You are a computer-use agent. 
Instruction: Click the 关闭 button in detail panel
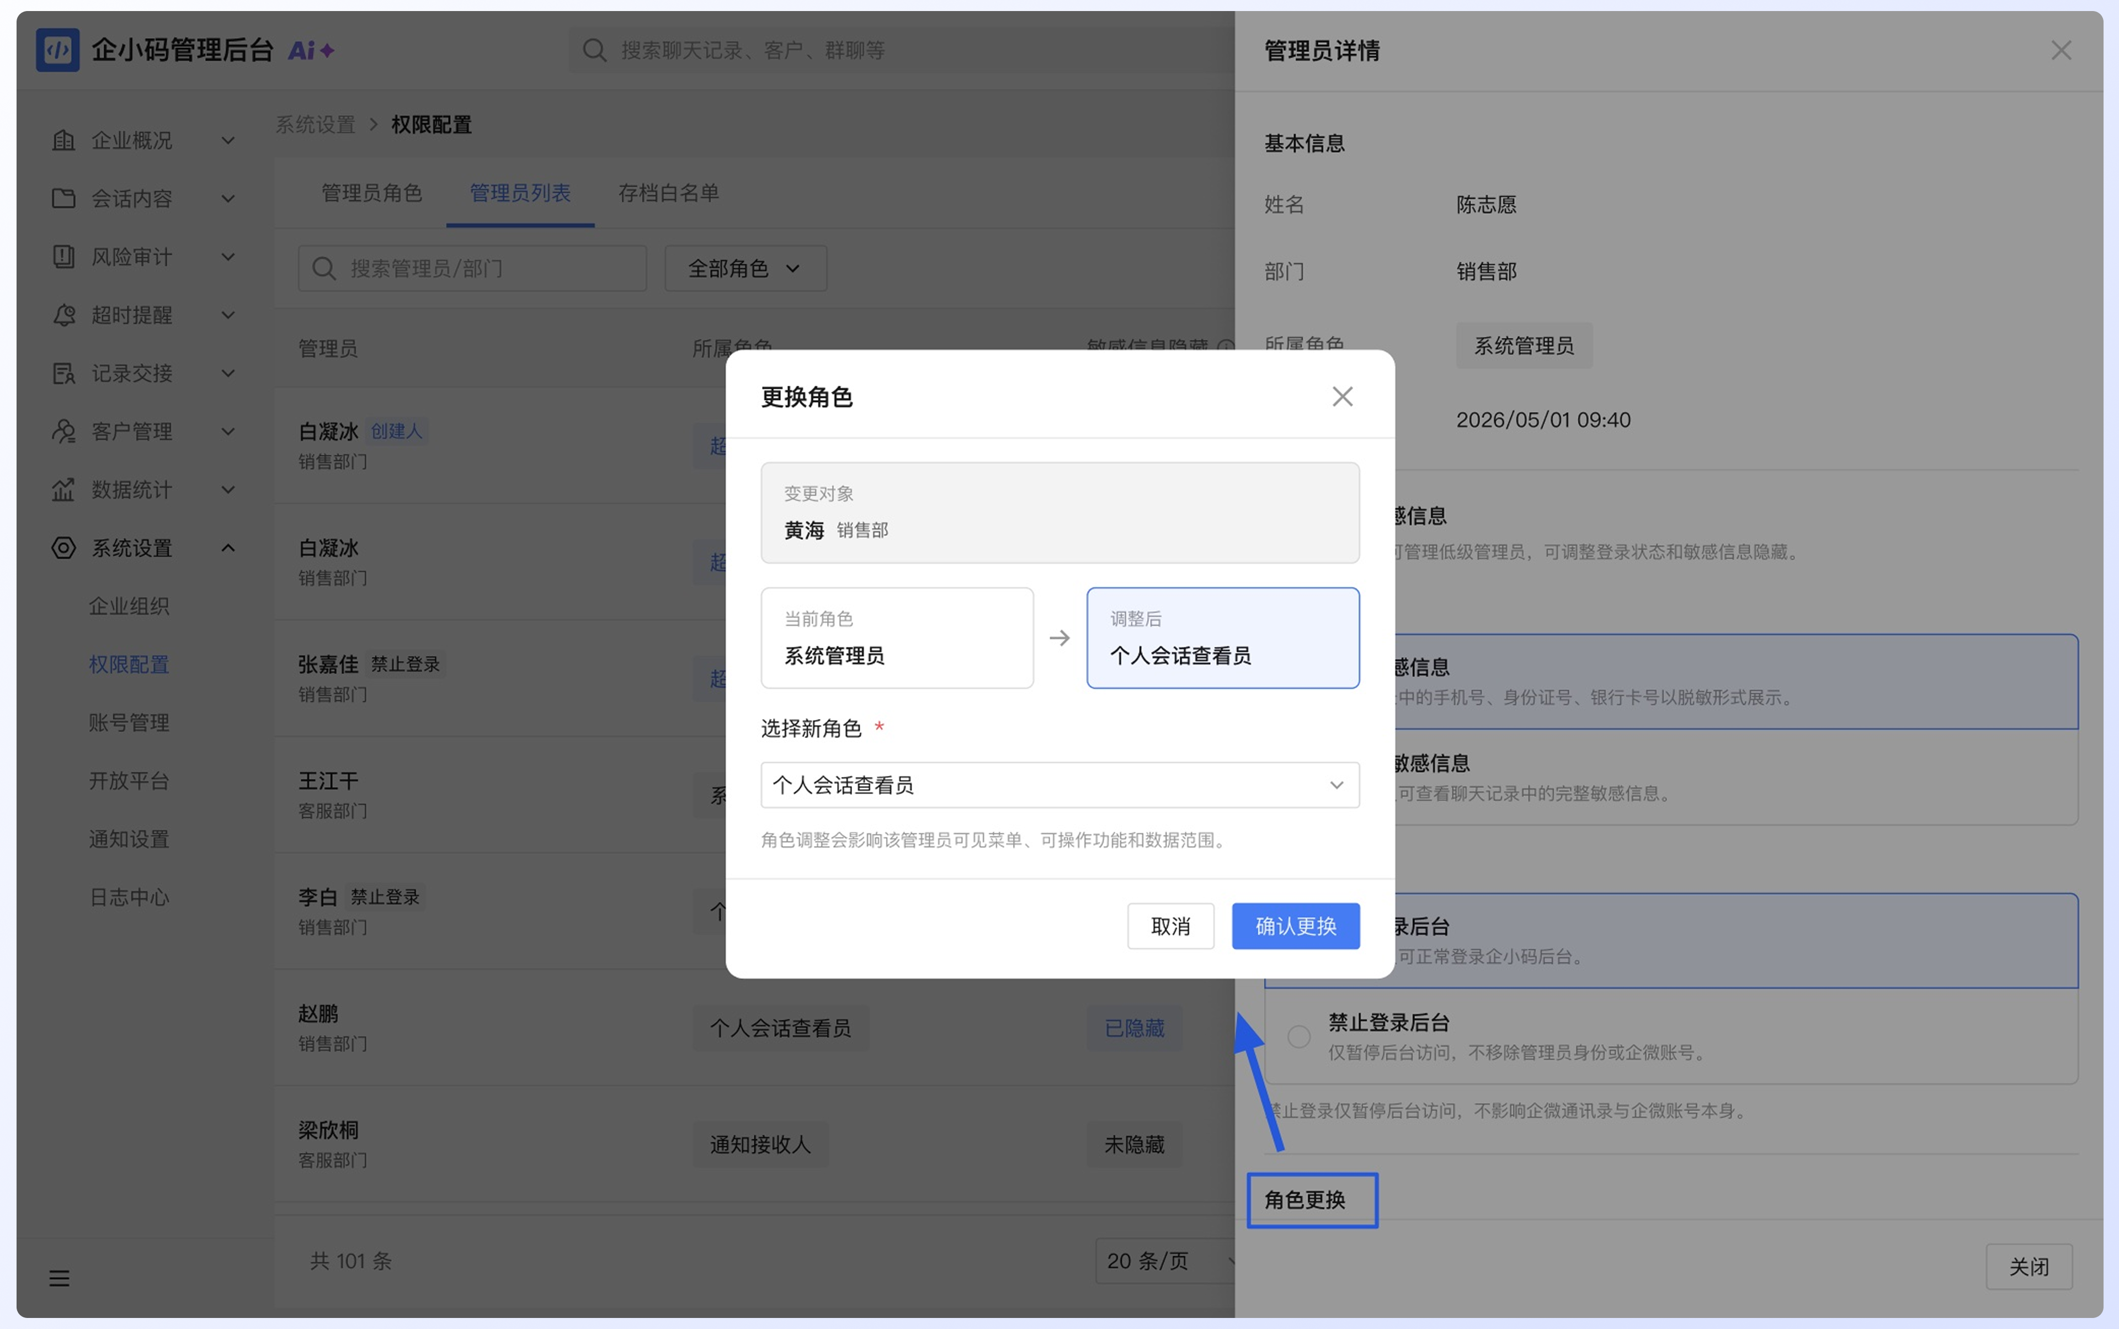pos(2029,1267)
